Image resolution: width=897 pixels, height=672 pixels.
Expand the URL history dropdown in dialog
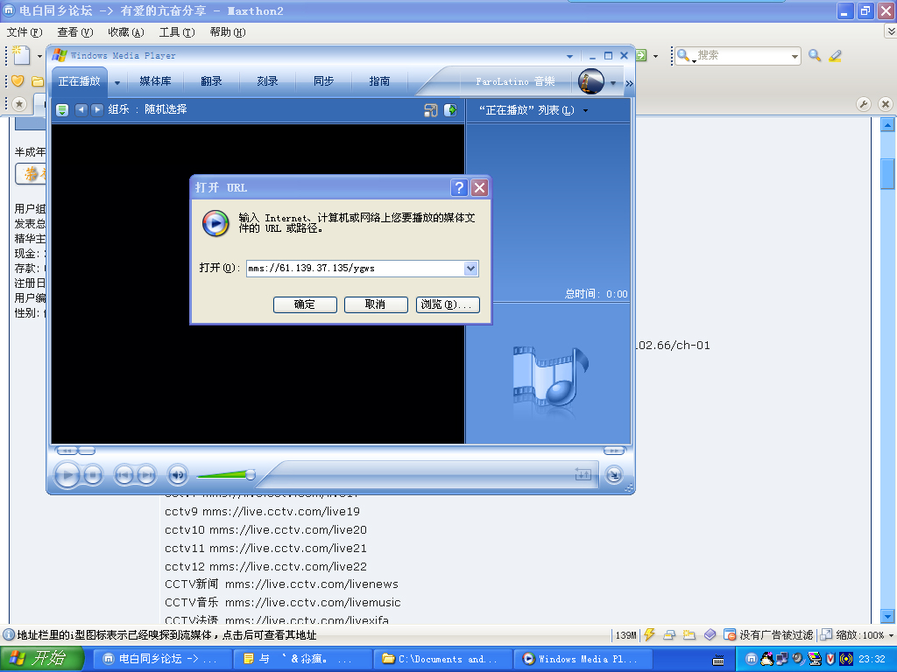point(470,268)
